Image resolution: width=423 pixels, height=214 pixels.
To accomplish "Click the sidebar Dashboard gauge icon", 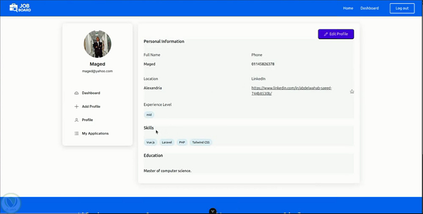I will (x=76, y=93).
